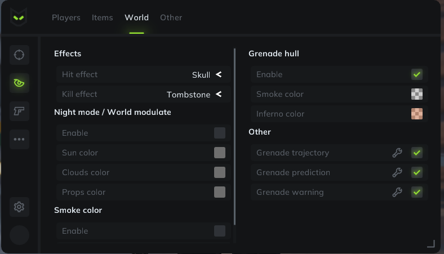The image size is (444, 254).
Task: Open Grenade prediction wrench settings
Action: point(397,172)
